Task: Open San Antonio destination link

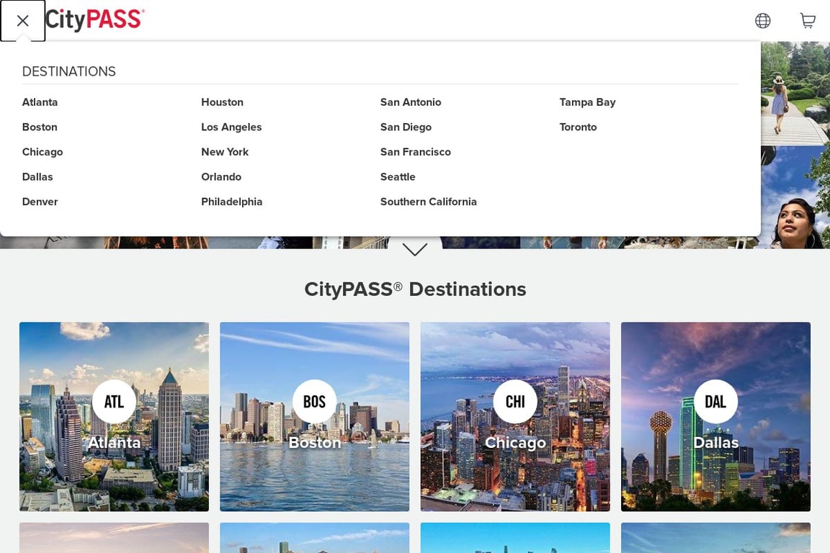Action: coord(411,102)
